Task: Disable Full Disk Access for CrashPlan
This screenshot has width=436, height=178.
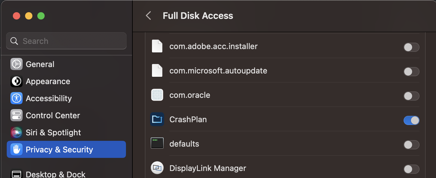Action: click(411, 120)
